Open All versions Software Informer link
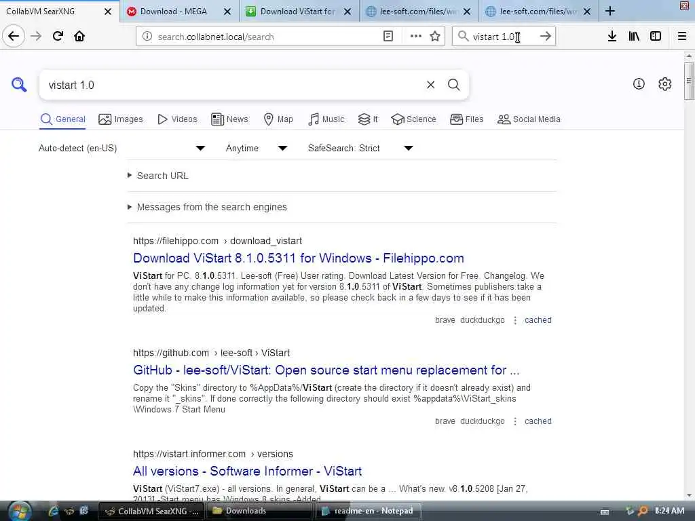Screen dimensions: 695x521 (x=247, y=471)
